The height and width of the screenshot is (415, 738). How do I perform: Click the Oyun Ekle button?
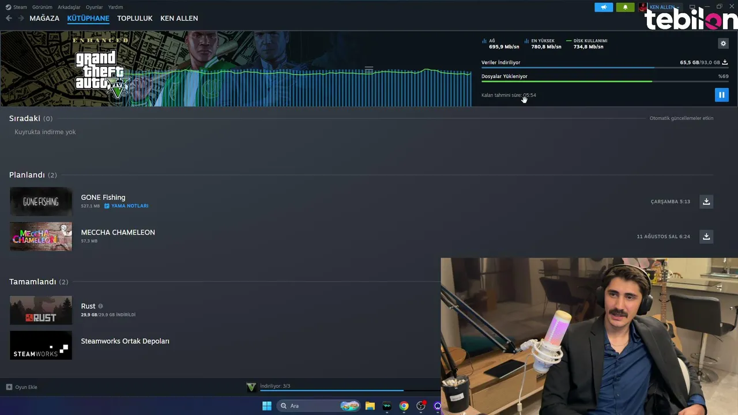coord(22,387)
